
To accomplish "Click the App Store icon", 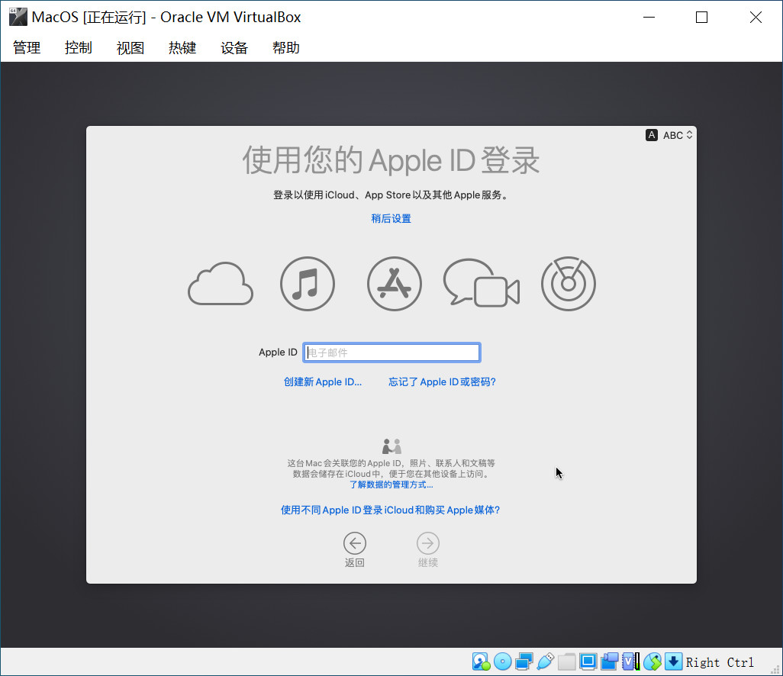I will tap(394, 284).
